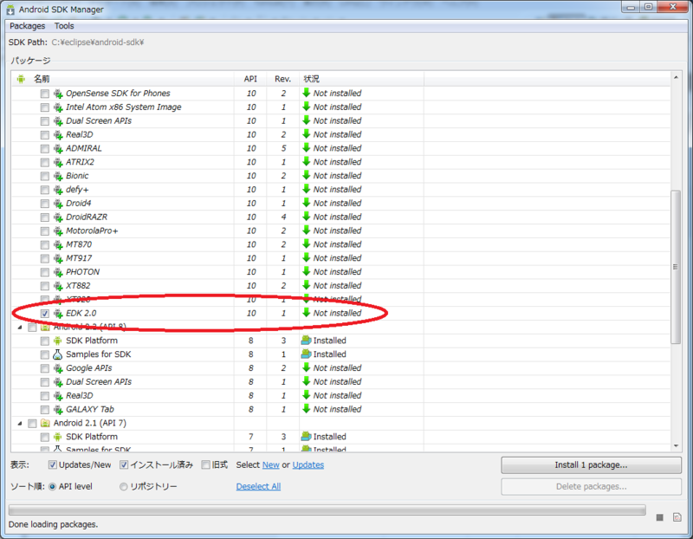The width and height of the screenshot is (693, 539).
Task: Click the OpenSense SDK for Phones add-on icon
Action: click(x=58, y=94)
